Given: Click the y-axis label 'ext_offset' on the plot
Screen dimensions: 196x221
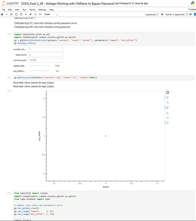Looking at the screenshot, I should coord(39,136).
